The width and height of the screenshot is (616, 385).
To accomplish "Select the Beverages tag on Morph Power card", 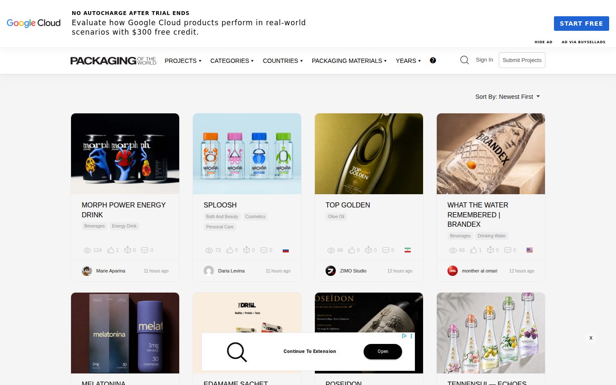I will 95,226.
